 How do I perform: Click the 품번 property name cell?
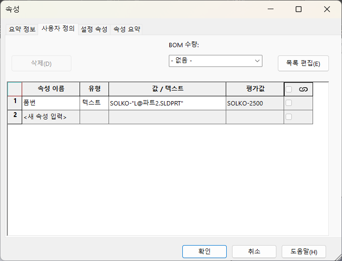51,103
